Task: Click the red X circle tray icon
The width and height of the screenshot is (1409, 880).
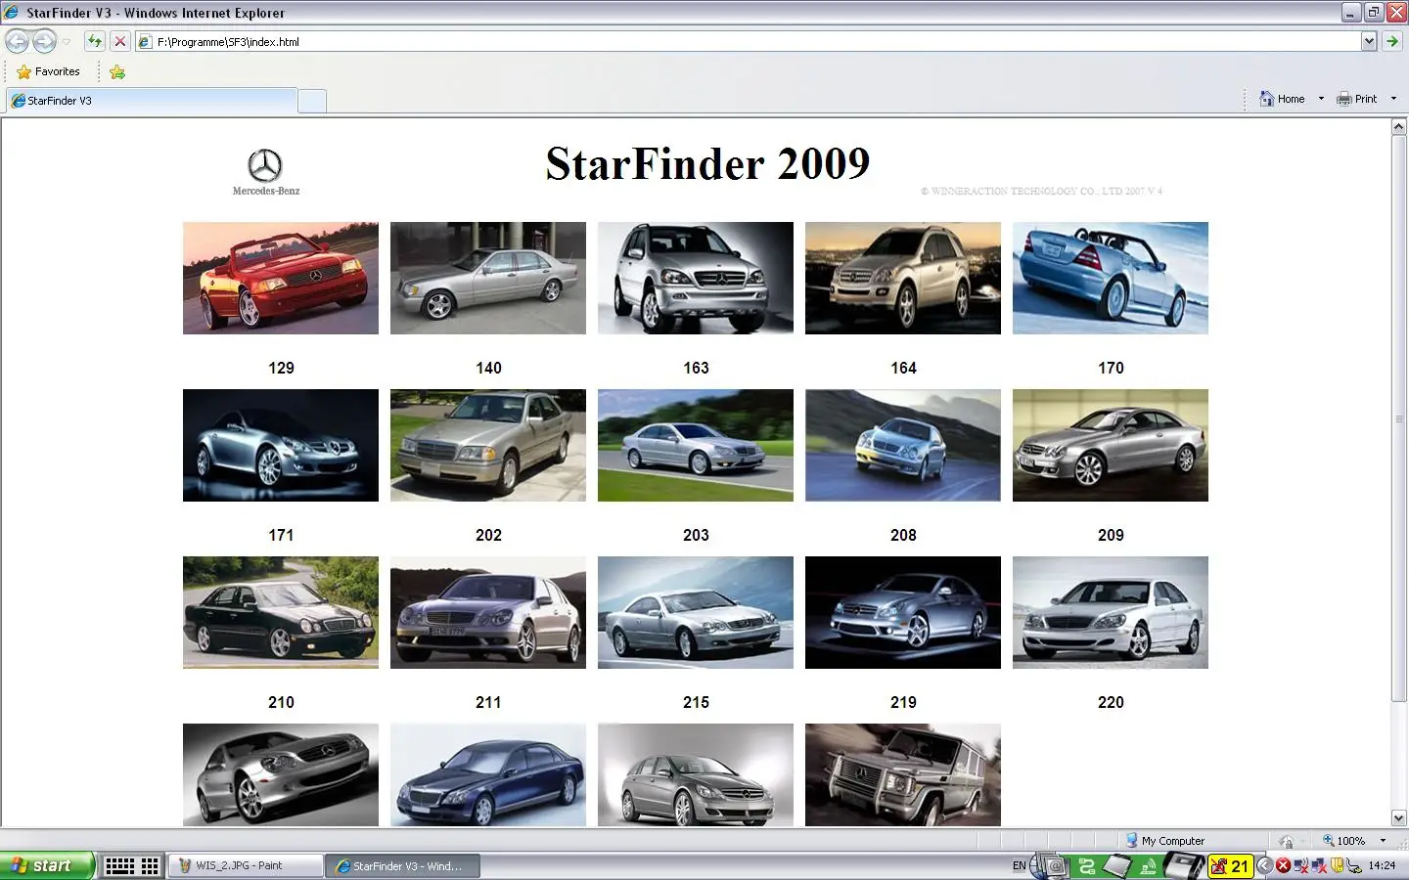Action: click(1283, 865)
